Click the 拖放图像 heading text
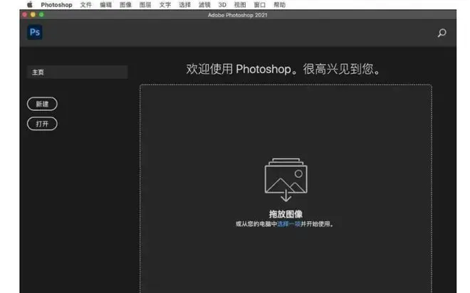Image resolution: width=470 pixels, height=293 pixels. point(286,214)
